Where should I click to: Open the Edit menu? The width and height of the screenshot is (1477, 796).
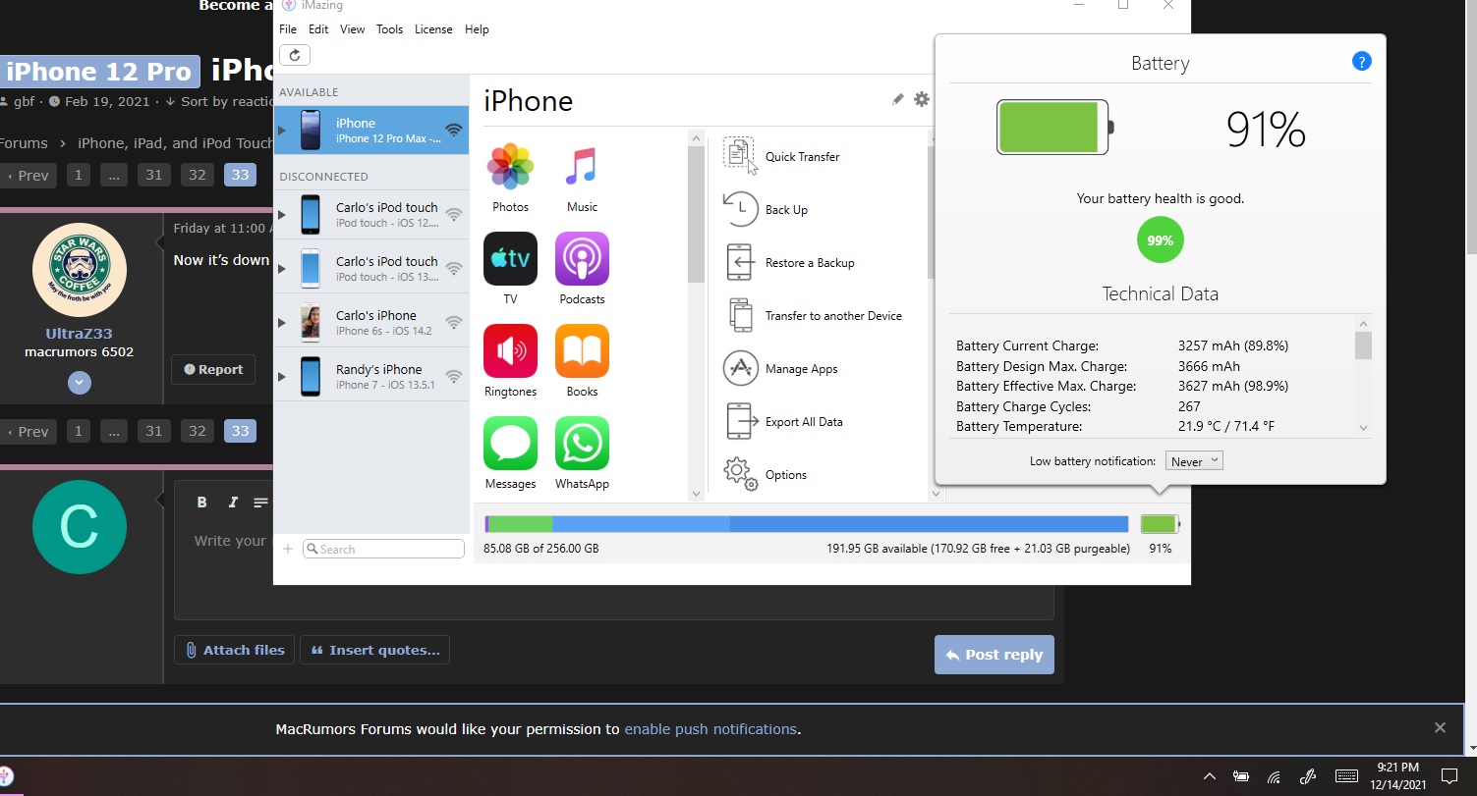(318, 29)
